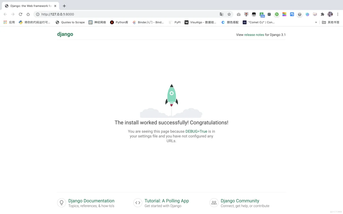The height and width of the screenshot is (214, 343).
Task: Click the people community icon
Action: point(214,203)
